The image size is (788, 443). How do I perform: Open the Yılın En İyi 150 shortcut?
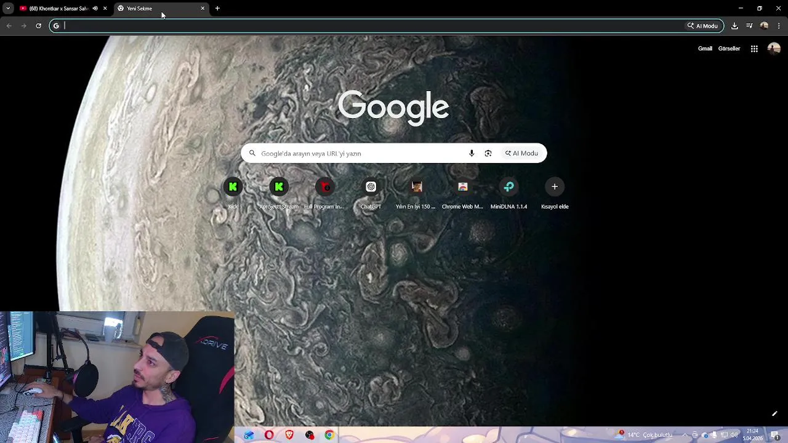pyautogui.click(x=416, y=193)
